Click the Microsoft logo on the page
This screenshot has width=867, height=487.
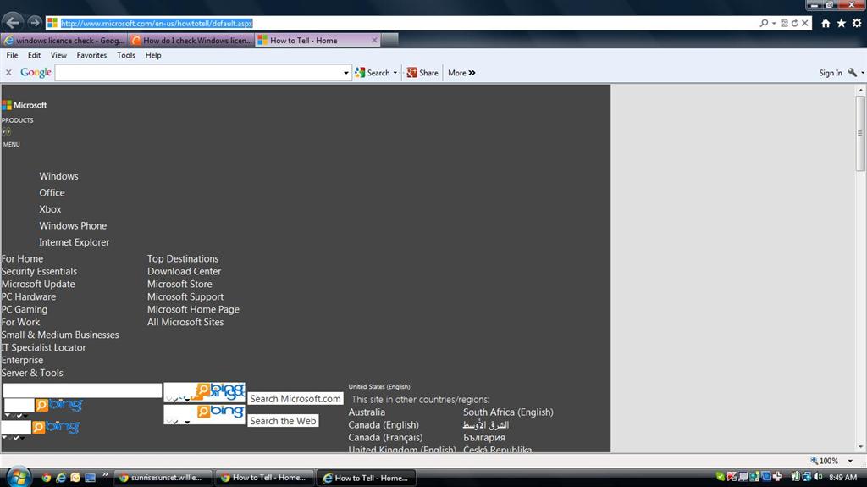pos(25,105)
